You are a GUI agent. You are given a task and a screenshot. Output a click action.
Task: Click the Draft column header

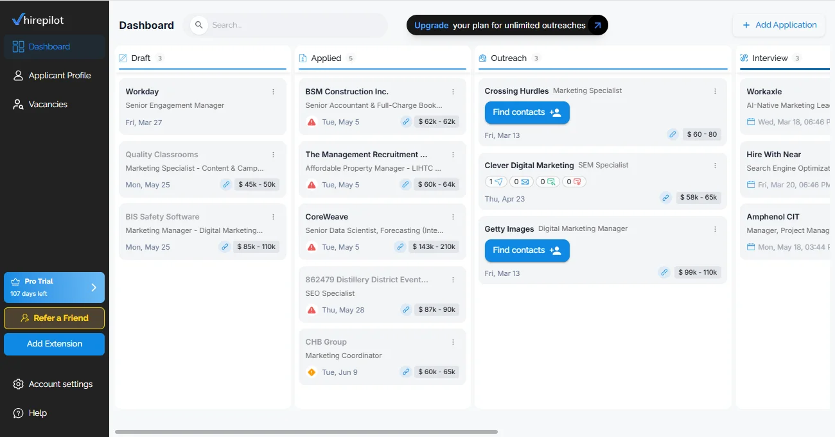(x=202, y=58)
